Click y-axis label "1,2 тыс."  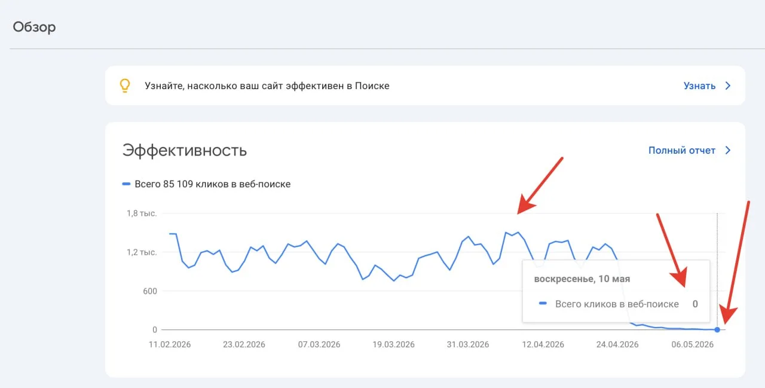point(142,252)
